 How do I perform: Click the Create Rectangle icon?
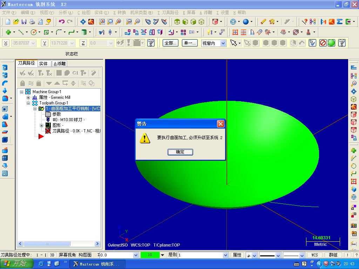pos(46,32)
